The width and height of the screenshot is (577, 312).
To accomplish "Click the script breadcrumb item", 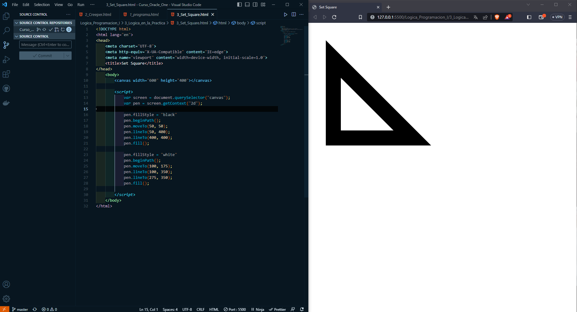I will tap(258, 23).
